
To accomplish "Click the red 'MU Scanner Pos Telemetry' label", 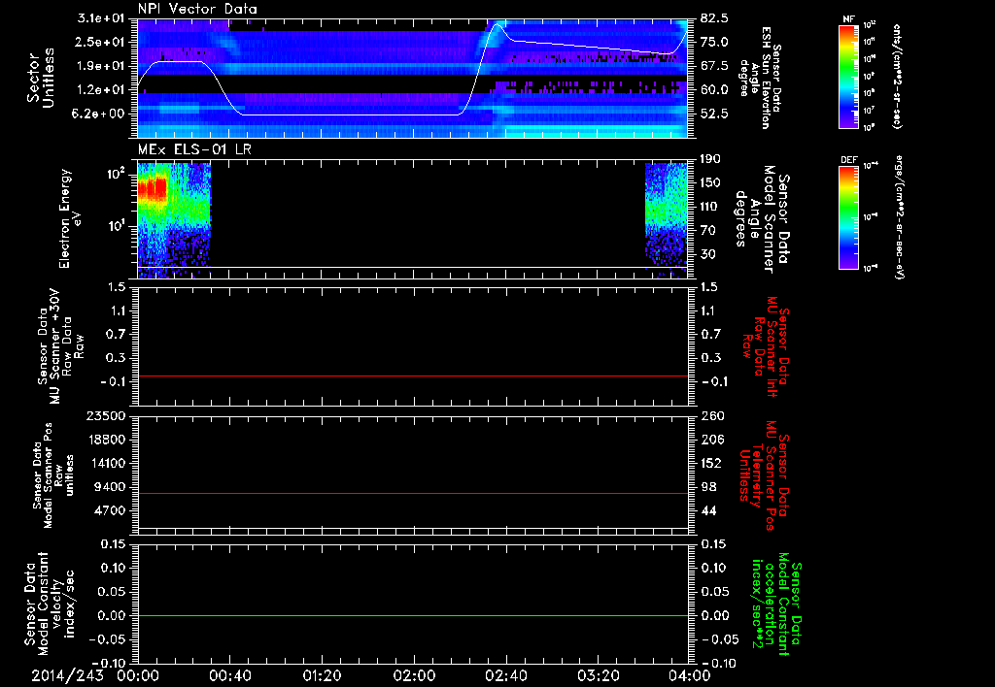I will pos(765,475).
